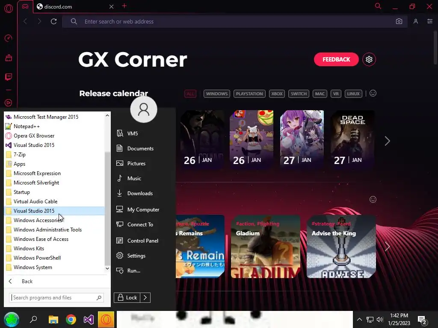Expand the Windows Accessories folder
Image resolution: width=438 pixels, height=328 pixels.
[54, 220]
